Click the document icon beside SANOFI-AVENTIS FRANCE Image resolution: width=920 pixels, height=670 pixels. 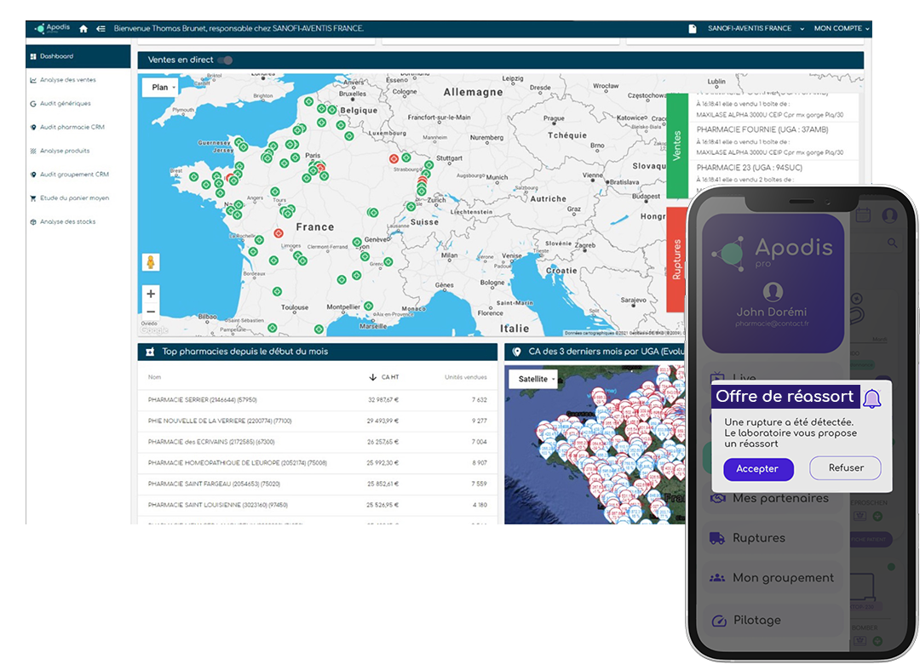point(693,29)
